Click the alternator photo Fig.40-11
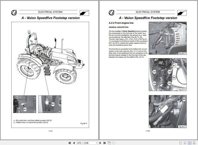The width and height of the screenshot is (198, 145). click(x=168, y=38)
